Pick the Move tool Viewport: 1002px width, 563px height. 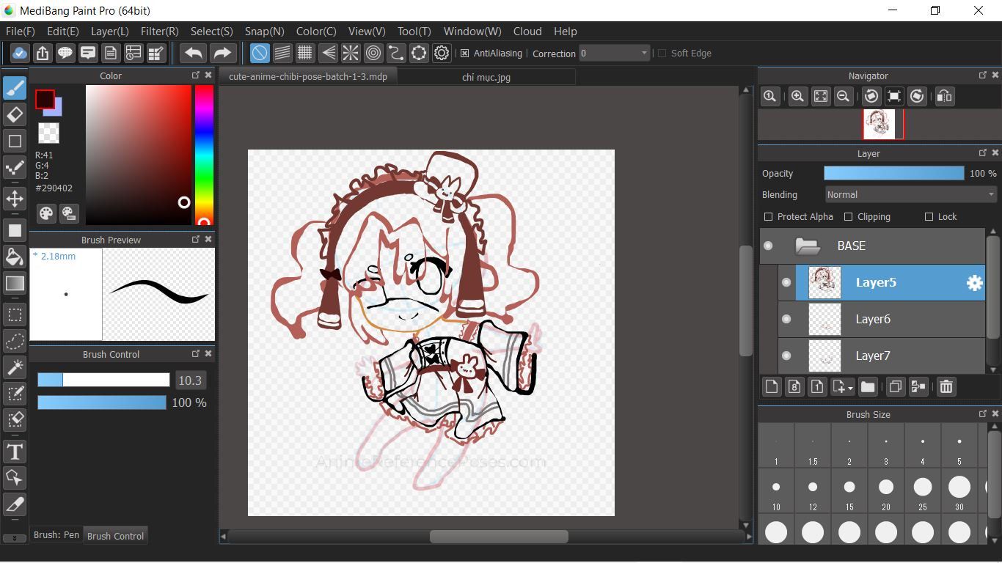point(15,199)
